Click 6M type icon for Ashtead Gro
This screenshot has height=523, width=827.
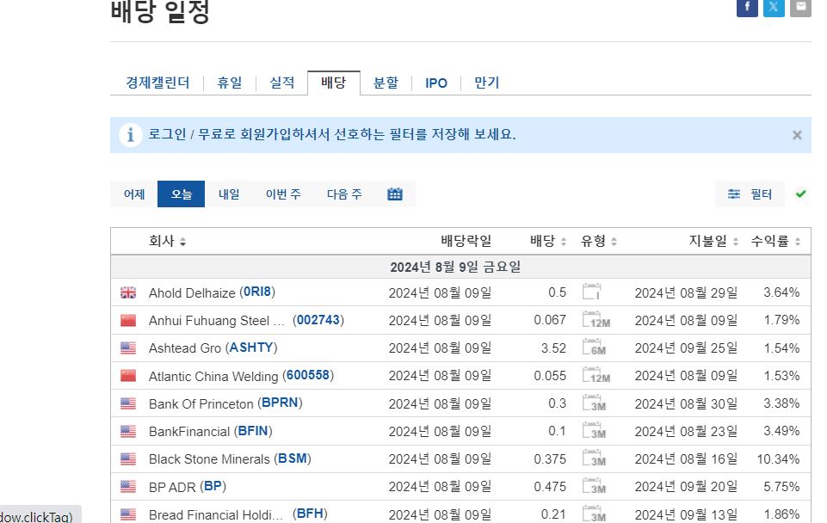594,347
